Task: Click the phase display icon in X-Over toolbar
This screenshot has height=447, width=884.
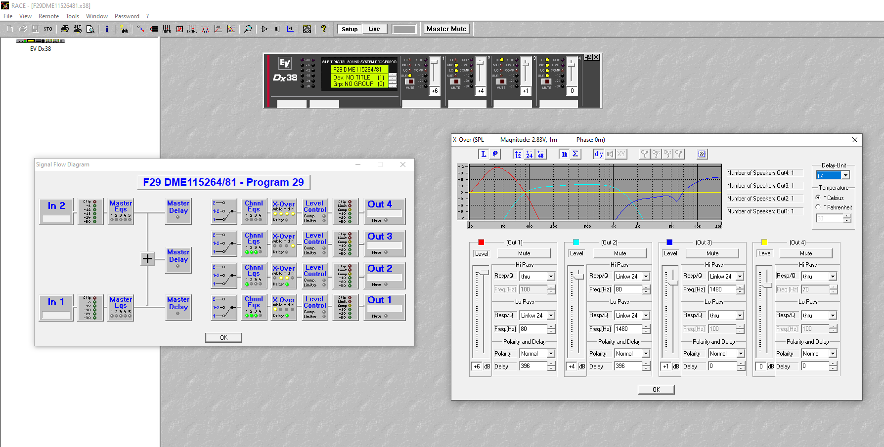Action: pyautogui.click(x=495, y=154)
